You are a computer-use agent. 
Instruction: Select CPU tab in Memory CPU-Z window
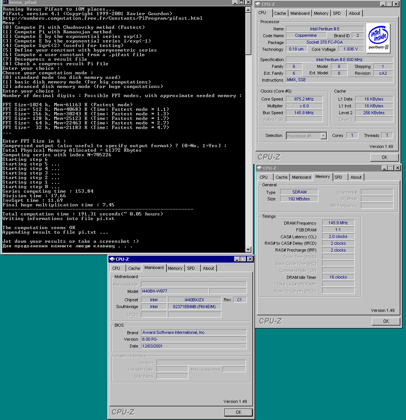pos(263,177)
